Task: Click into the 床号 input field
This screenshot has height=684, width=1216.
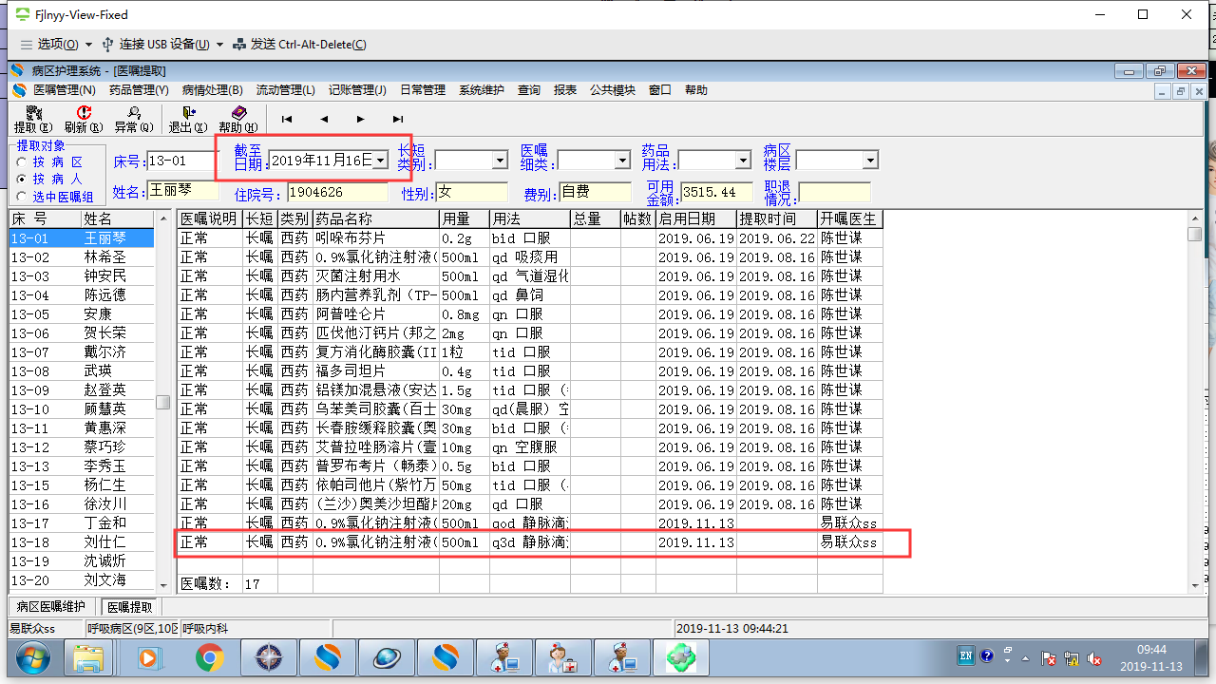Action: click(182, 161)
